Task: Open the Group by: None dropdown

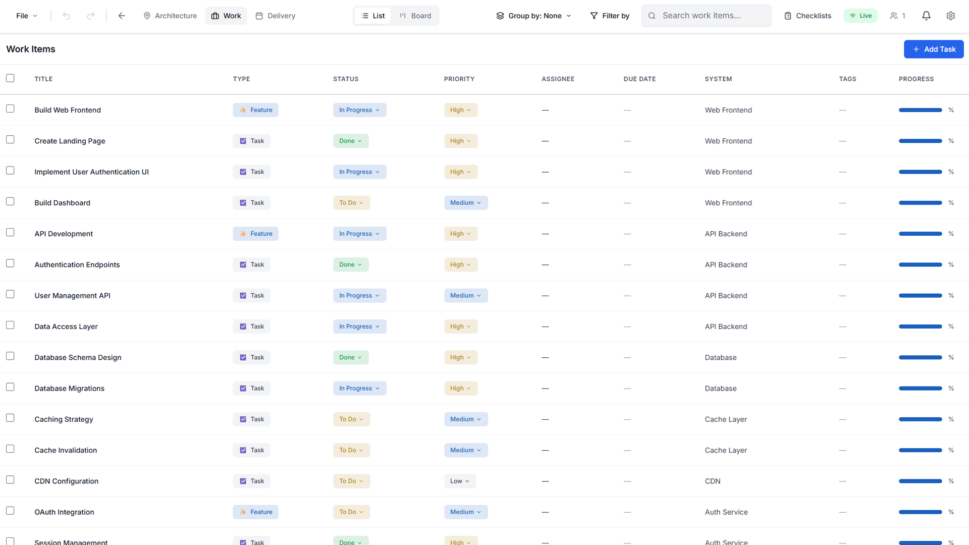Action: pyautogui.click(x=533, y=16)
